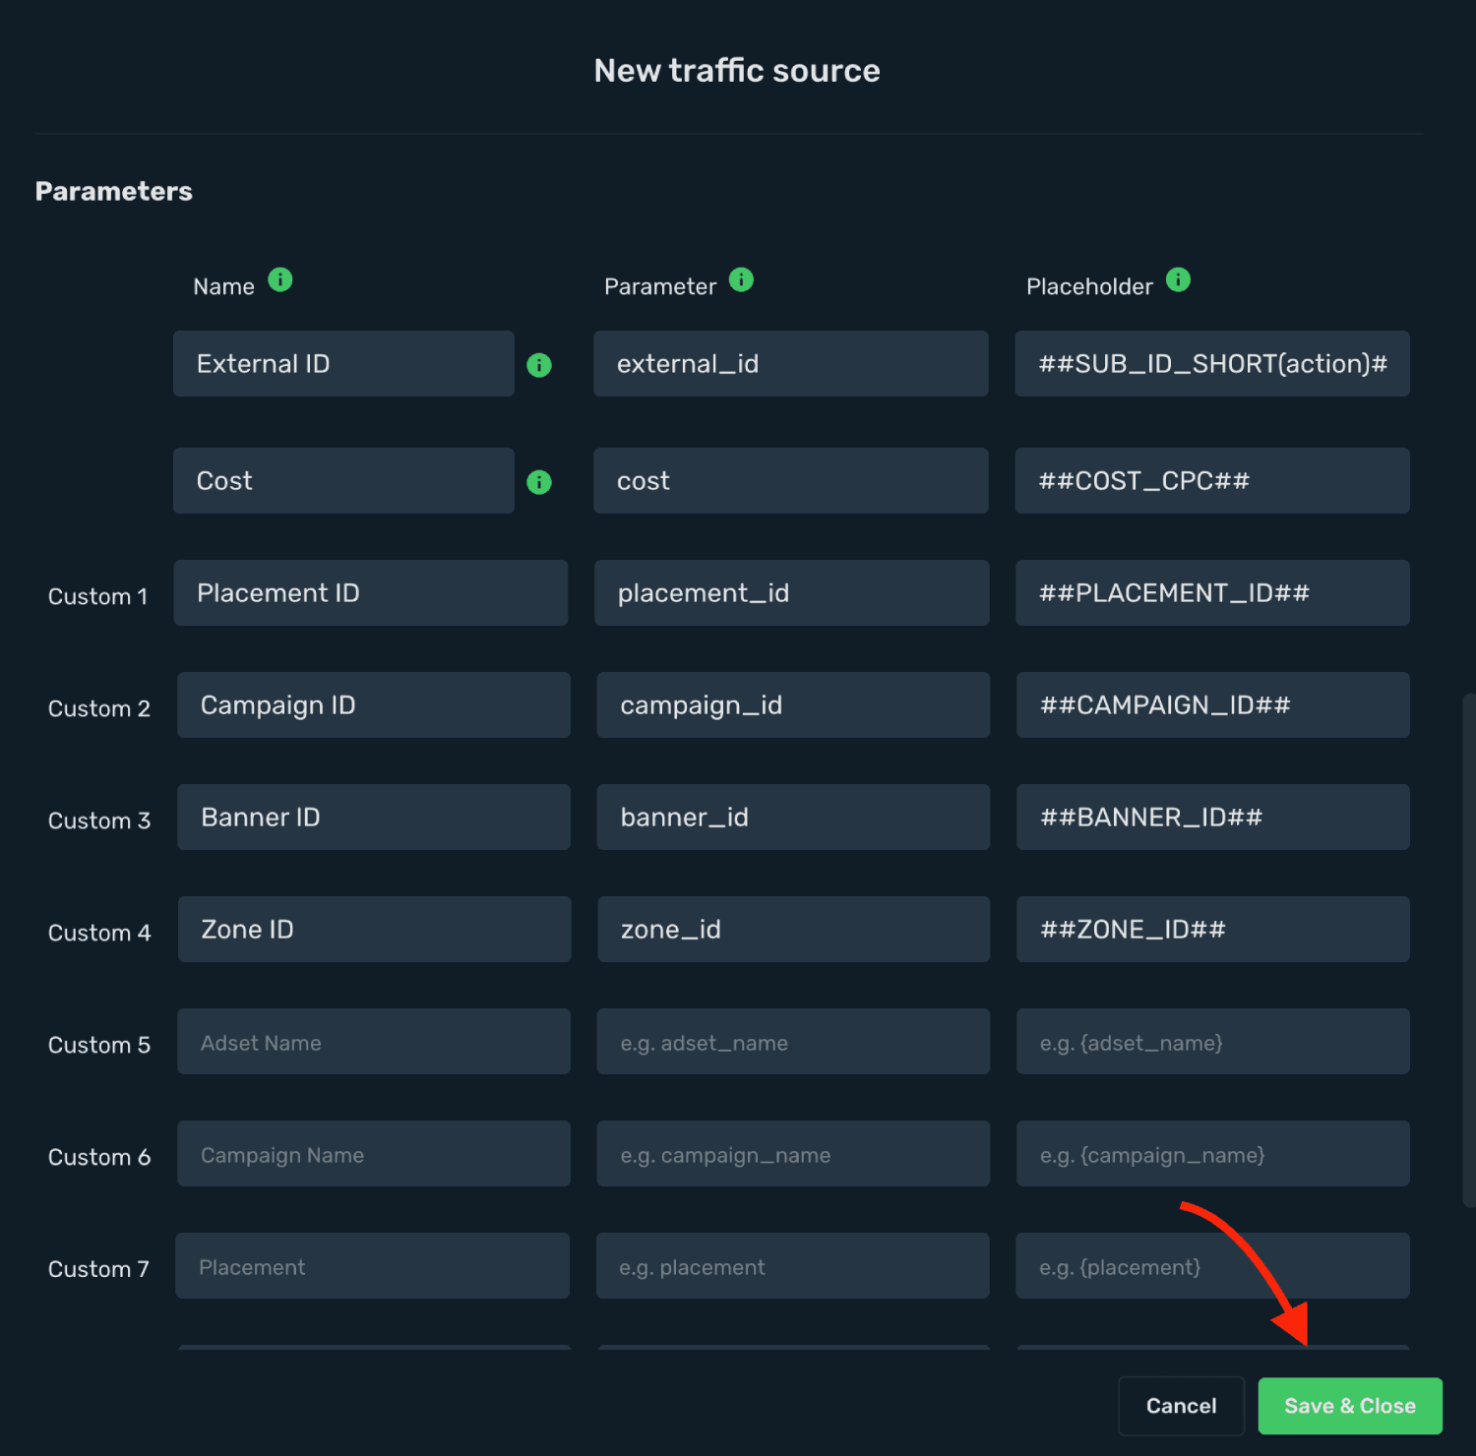1476x1456 pixels.
Task: Click the {placement} placeholder field
Action: coord(1212,1266)
